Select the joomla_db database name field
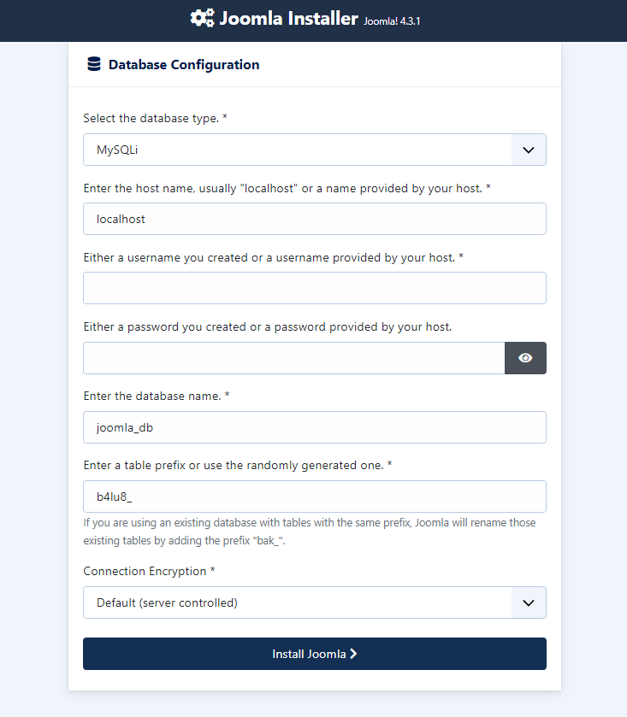 coord(315,427)
